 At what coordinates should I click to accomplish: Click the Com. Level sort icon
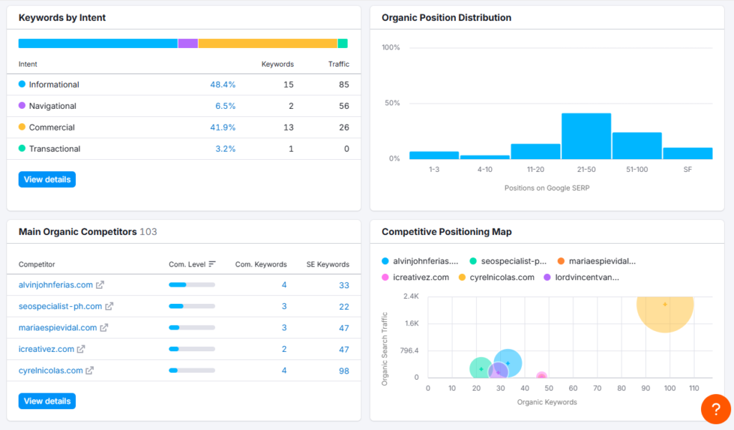(x=212, y=264)
